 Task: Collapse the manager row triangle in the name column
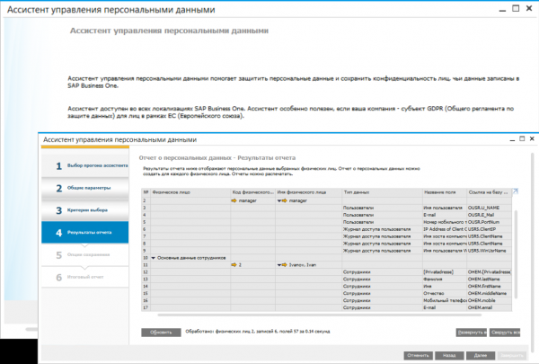coord(278,201)
